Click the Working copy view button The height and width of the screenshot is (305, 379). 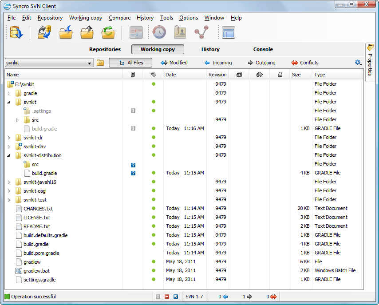[x=158, y=49]
